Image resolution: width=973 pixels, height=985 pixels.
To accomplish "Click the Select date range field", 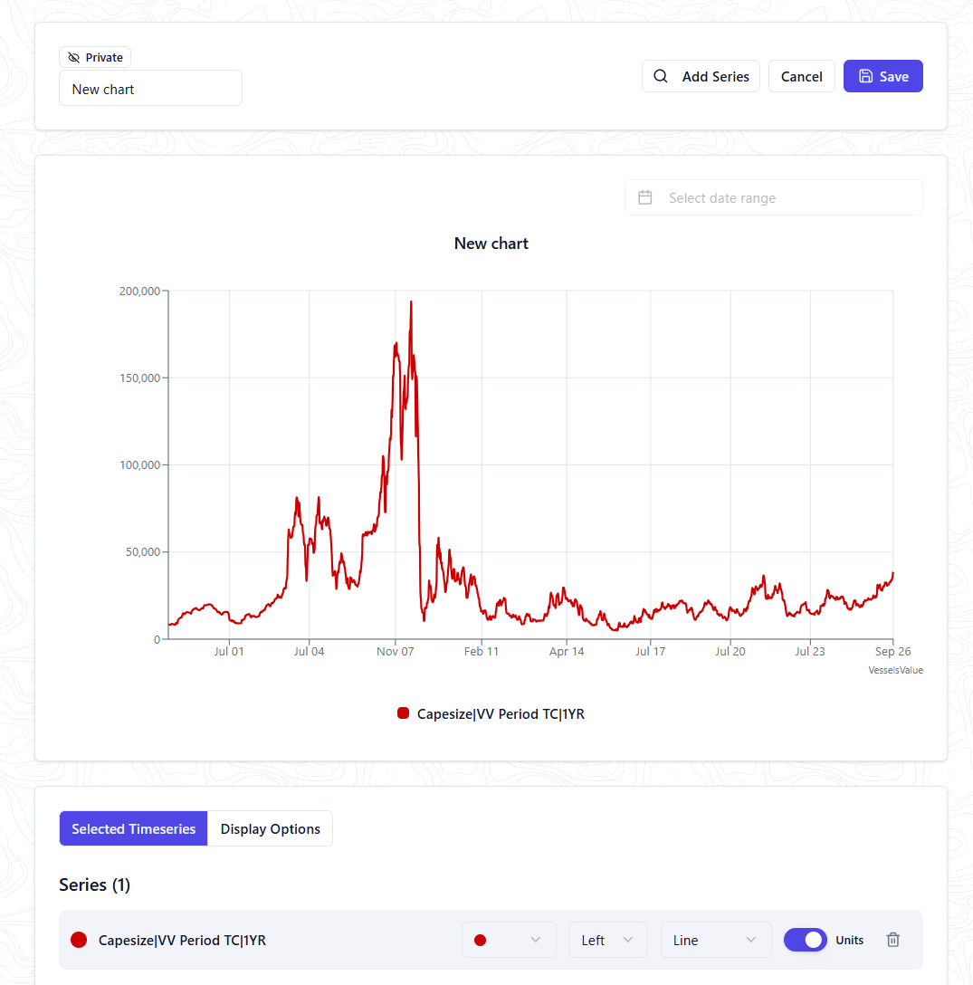I will (x=773, y=197).
